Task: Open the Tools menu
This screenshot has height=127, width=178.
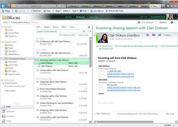Action: click(75, 11)
